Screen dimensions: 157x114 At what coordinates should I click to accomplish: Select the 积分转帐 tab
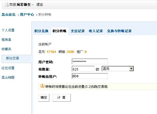tap(60, 31)
